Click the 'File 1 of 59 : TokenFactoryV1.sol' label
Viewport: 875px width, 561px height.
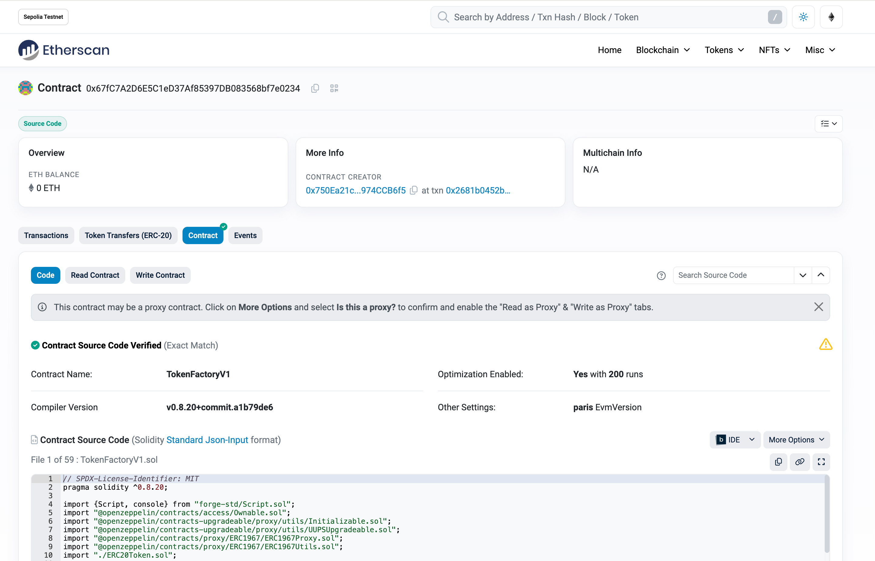pyautogui.click(x=94, y=460)
